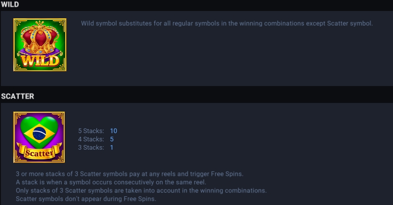Click the Brazil flag globe in the Scatter symbol
393x205 pixels.
click(39, 133)
